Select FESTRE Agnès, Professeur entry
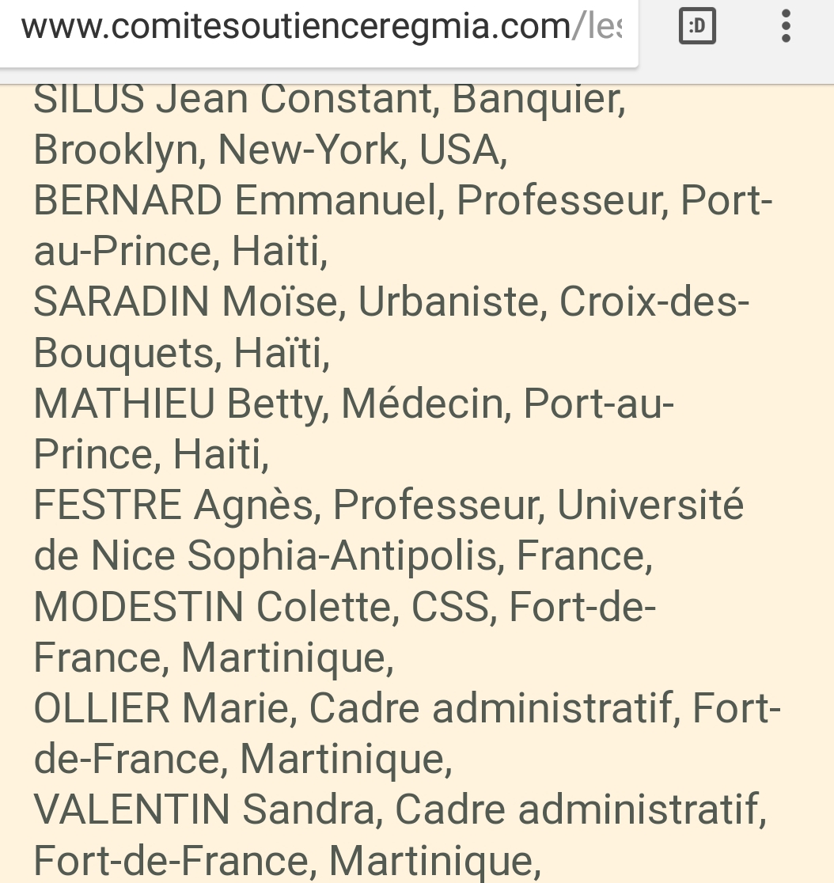This screenshot has width=834, height=883. point(289,505)
